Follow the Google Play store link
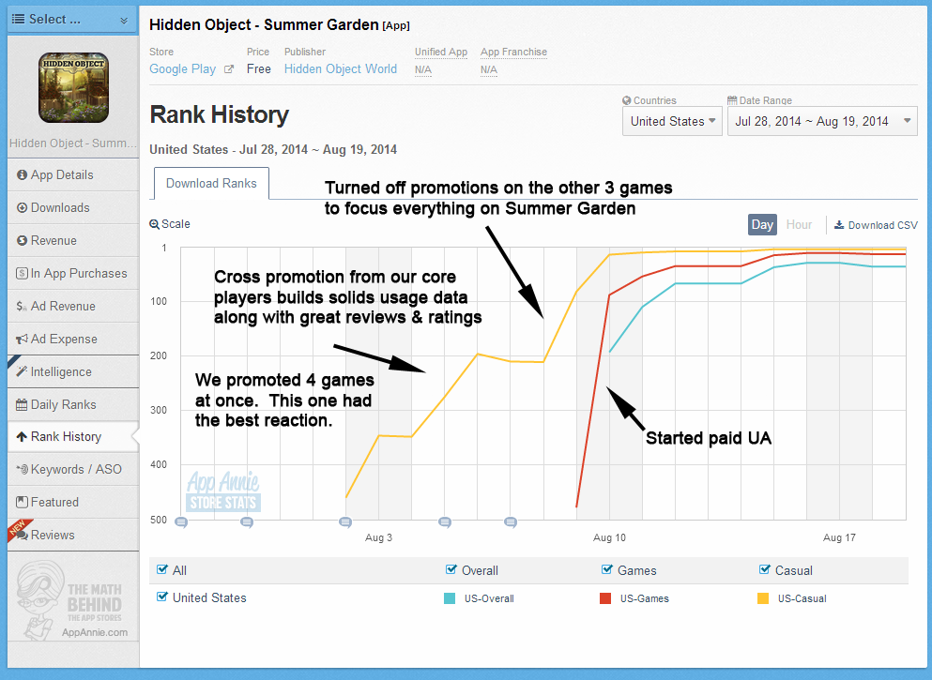This screenshot has height=680, width=932. click(x=182, y=68)
